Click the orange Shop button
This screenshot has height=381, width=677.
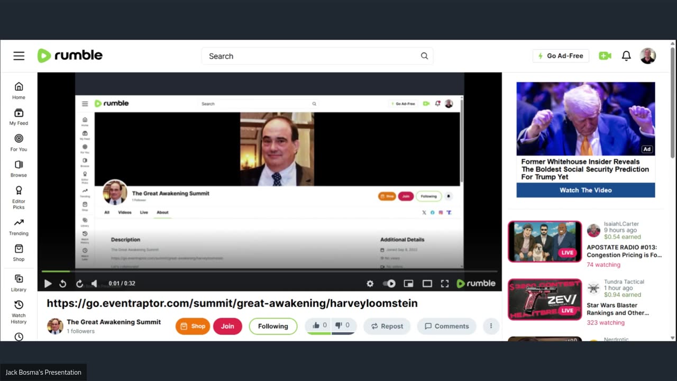coord(193,326)
